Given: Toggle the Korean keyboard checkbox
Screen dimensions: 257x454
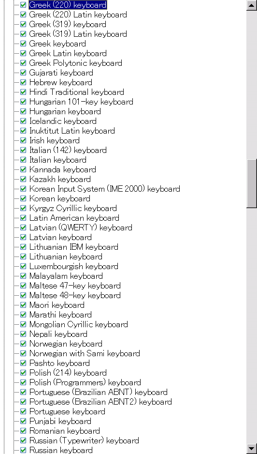Looking at the screenshot, I should click(x=23, y=198).
